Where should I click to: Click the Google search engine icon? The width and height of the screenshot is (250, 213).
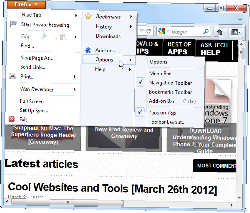162,31
